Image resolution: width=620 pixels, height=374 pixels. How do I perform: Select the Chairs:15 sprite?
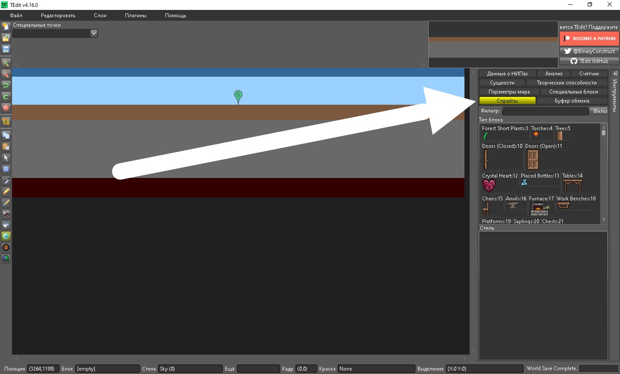click(492, 206)
